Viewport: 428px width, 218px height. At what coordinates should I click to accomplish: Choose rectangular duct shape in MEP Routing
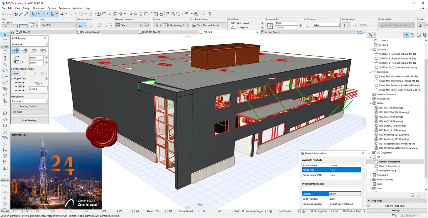tap(16, 51)
